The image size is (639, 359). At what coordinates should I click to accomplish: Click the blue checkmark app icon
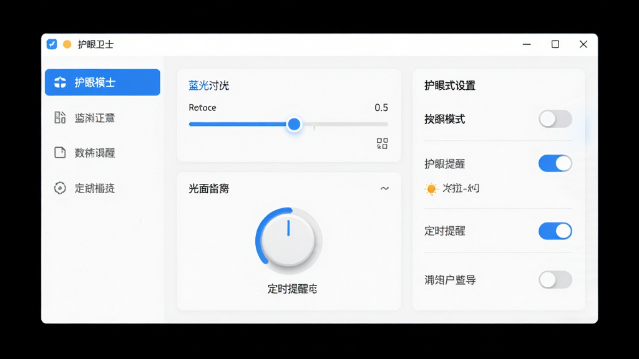click(52, 44)
